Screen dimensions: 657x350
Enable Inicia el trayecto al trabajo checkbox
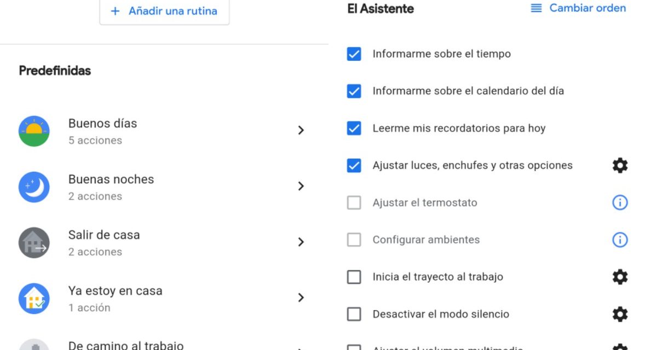(x=354, y=277)
